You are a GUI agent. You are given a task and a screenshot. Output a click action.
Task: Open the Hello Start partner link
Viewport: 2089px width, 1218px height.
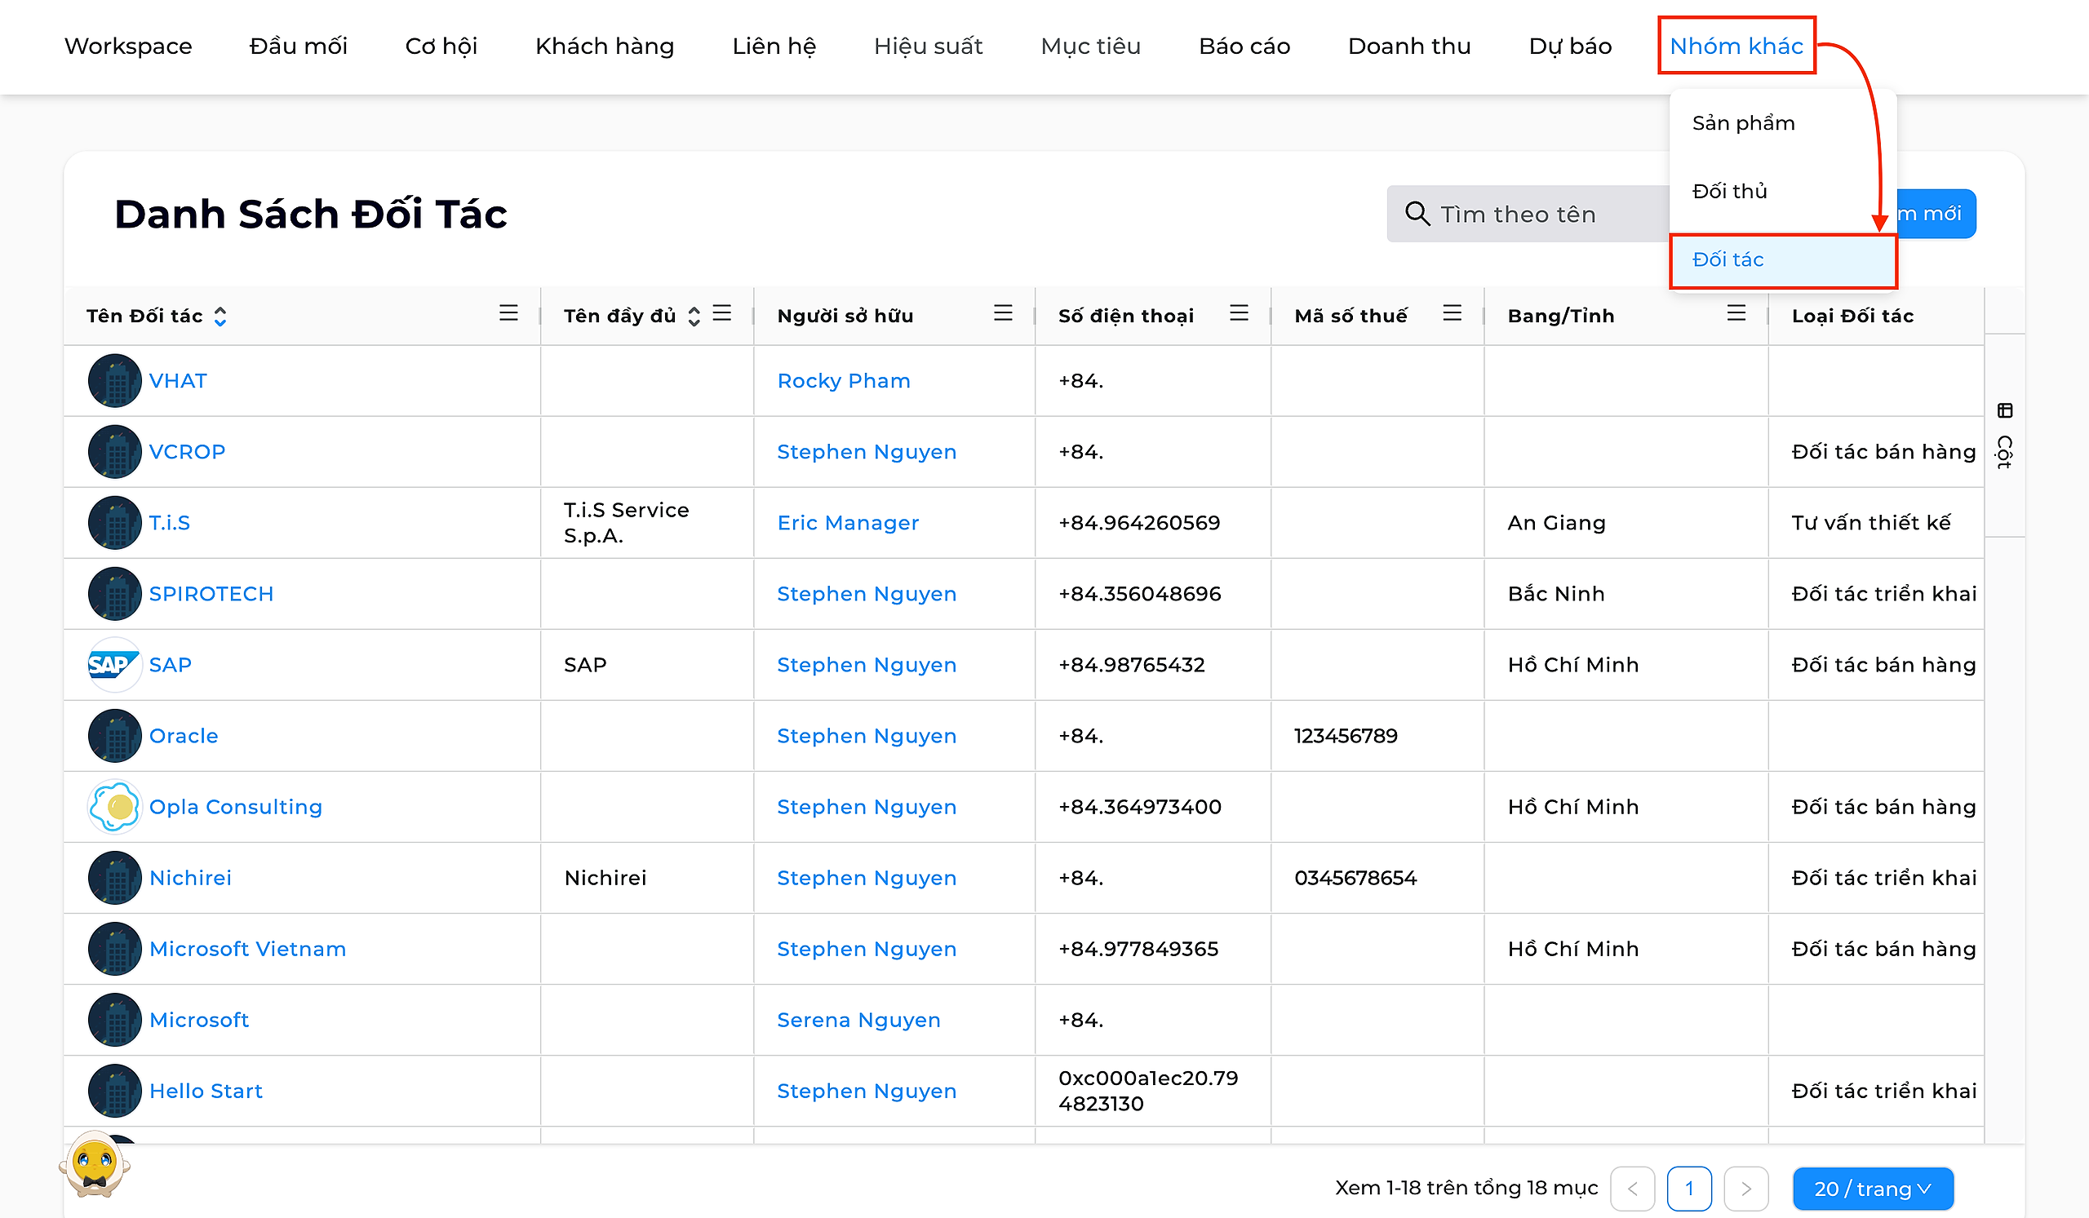click(x=206, y=1092)
